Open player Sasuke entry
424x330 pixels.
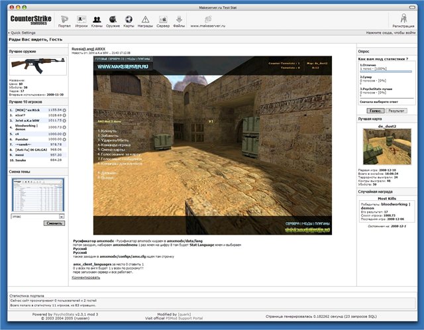(x=21, y=160)
